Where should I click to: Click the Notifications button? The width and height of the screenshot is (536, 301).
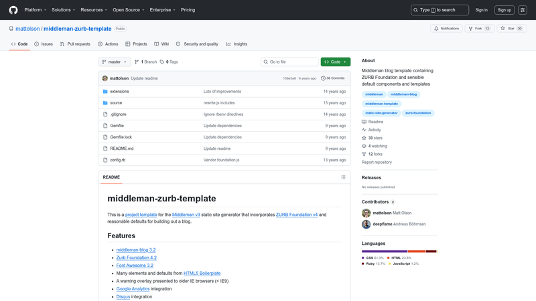446,29
